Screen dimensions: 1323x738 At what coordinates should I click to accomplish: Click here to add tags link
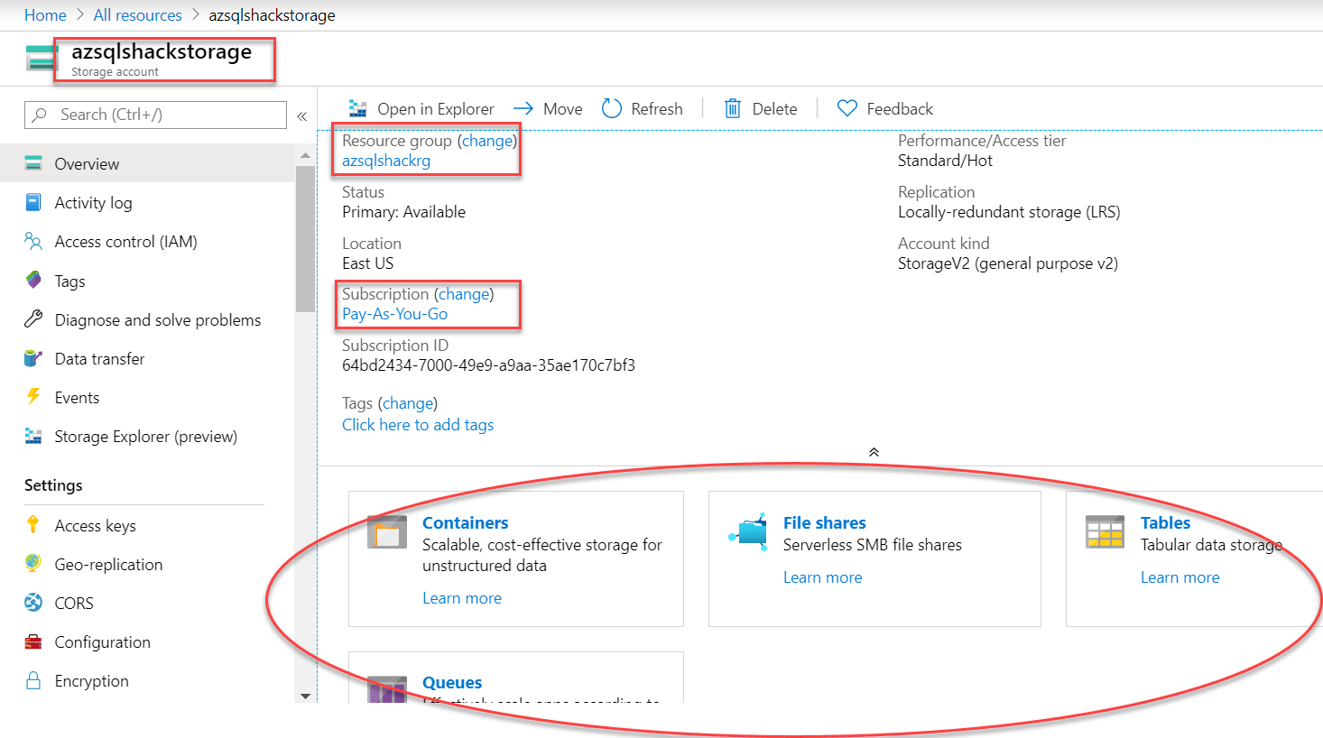418,425
